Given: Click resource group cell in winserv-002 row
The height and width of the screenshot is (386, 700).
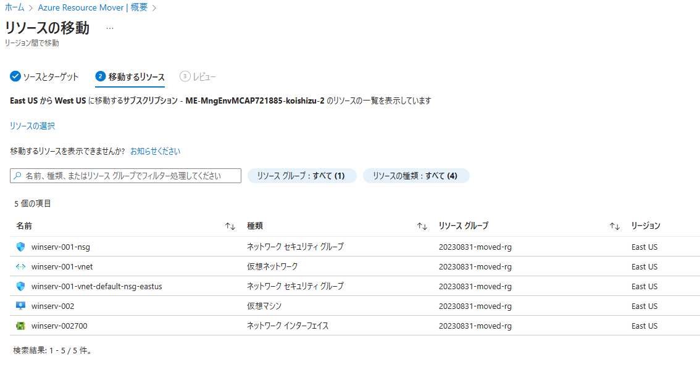Looking at the screenshot, I should click(x=475, y=306).
